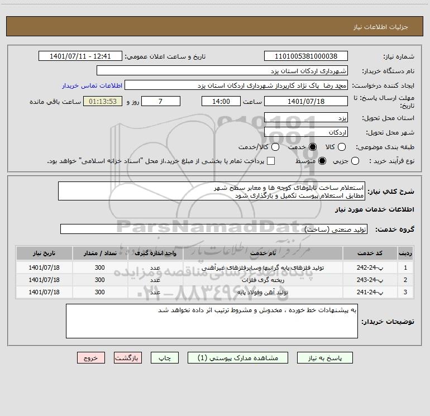Click the نوع فرآیند خرید label
Viewport: 430px width, 416px height.
point(392,161)
